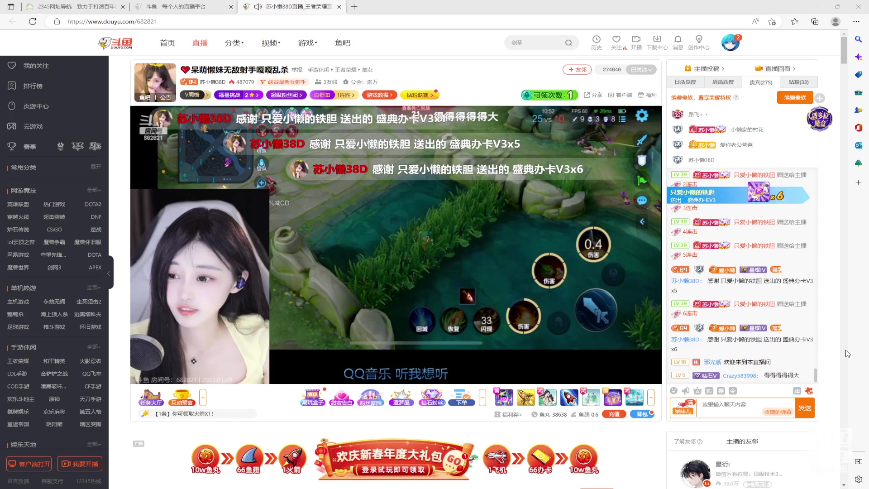The height and width of the screenshot is (489, 869).
Task: Switch to the 日活贵度 tab
Action: pos(685,82)
